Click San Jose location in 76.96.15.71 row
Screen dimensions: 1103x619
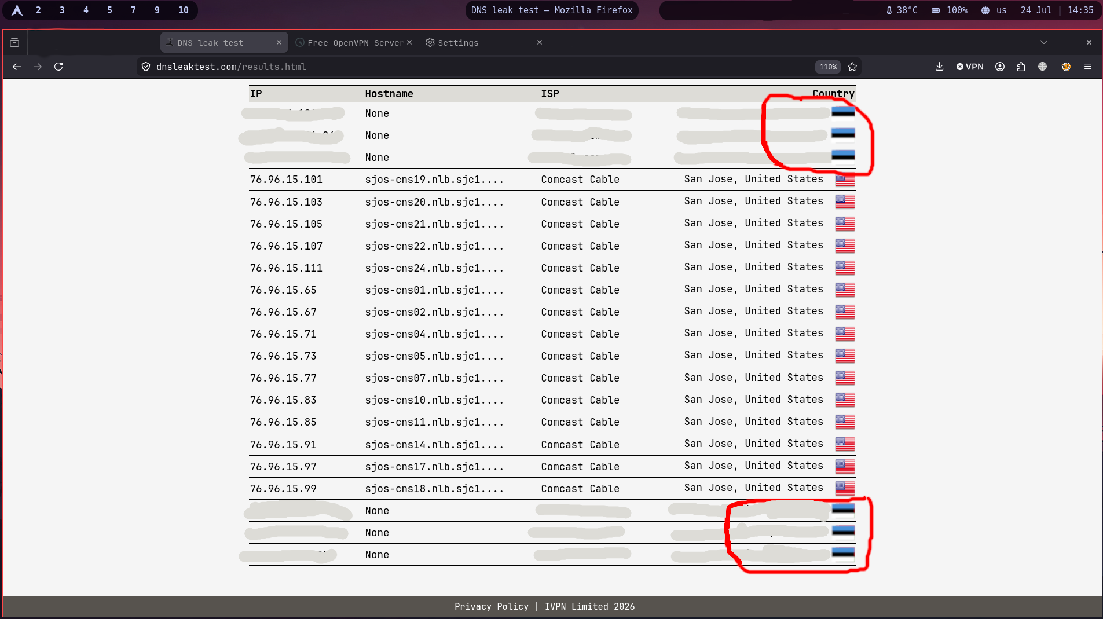click(x=753, y=333)
